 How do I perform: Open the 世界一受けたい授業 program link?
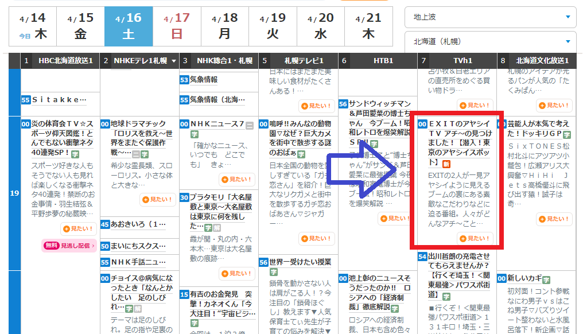pos(299,262)
